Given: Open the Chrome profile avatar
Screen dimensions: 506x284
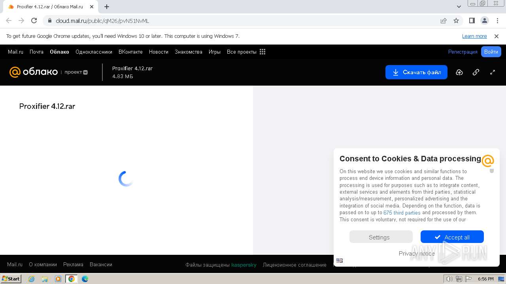Looking at the screenshot, I should coord(485,21).
